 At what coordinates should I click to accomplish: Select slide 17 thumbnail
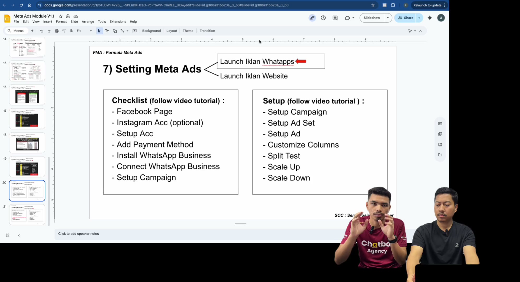coord(27,119)
